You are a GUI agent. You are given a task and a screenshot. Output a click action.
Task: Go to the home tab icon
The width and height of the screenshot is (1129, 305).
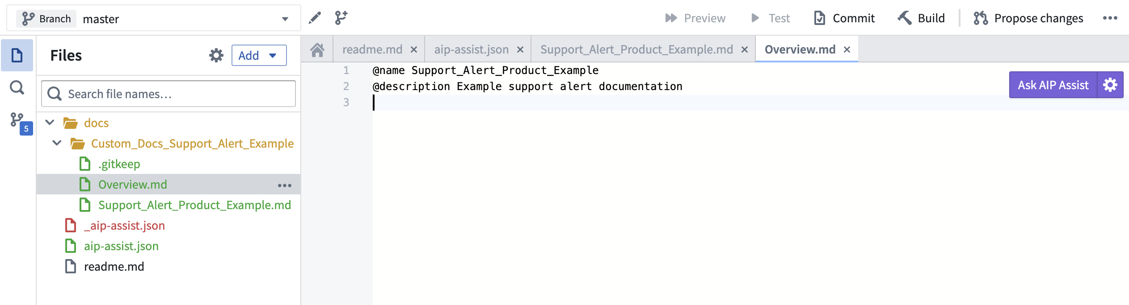point(317,49)
